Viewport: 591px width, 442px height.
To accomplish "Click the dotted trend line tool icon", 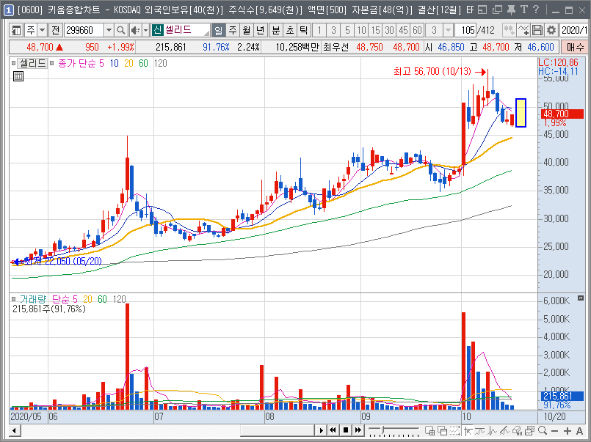I will point(480,430).
